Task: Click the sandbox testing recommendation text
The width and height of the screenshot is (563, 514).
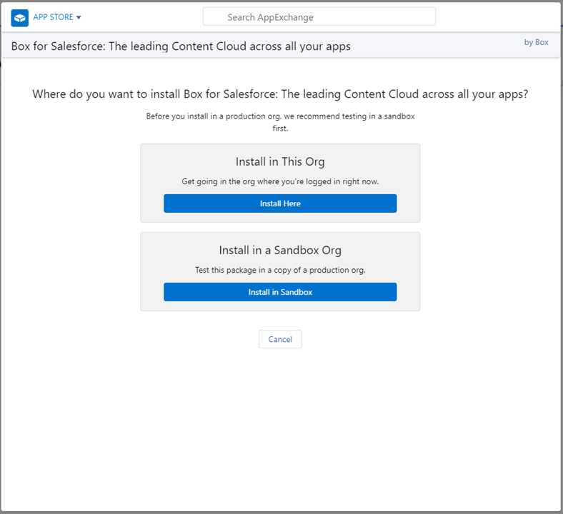Action: pos(280,122)
